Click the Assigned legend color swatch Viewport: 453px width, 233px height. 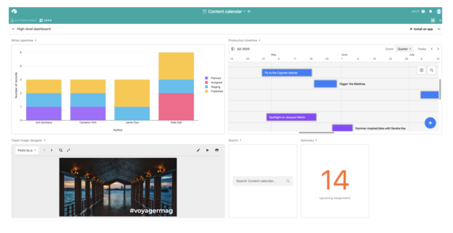click(x=206, y=83)
